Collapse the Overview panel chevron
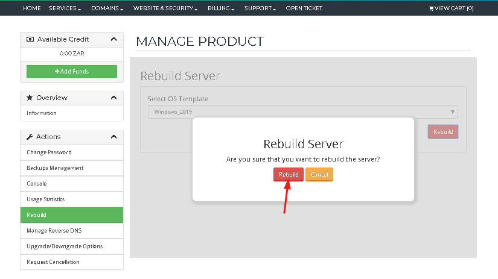Image resolution: width=498 pixels, height=279 pixels. (113, 98)
